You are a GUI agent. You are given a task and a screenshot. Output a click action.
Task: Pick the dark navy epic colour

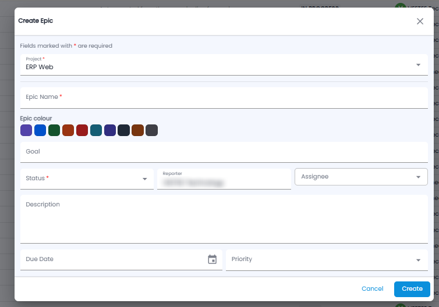124,130
